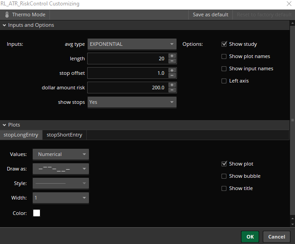295x244 pixels.
Task: Decrease stop offset with minus button
Action: 172,76
